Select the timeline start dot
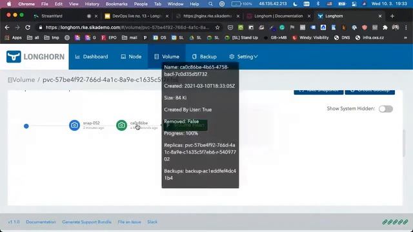This screenshot has height=232, width=413. (26, 126)
